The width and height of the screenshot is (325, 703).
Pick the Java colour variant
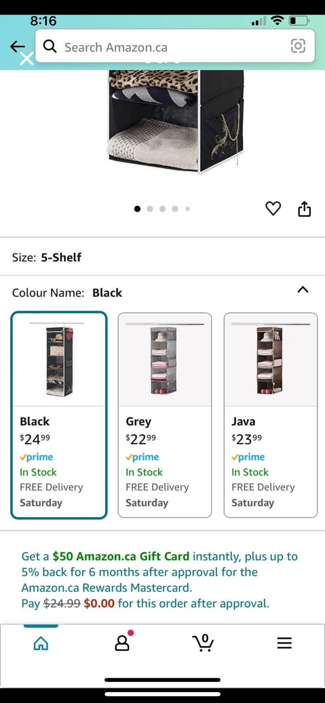click(270, 415)
